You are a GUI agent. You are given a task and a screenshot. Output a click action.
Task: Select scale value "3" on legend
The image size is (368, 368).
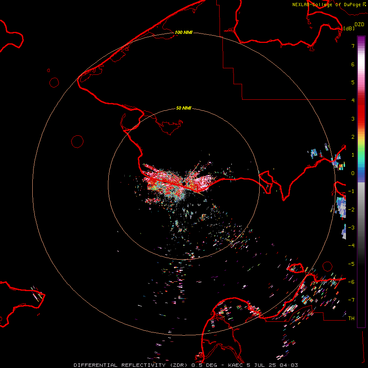(x=353, y=119)
